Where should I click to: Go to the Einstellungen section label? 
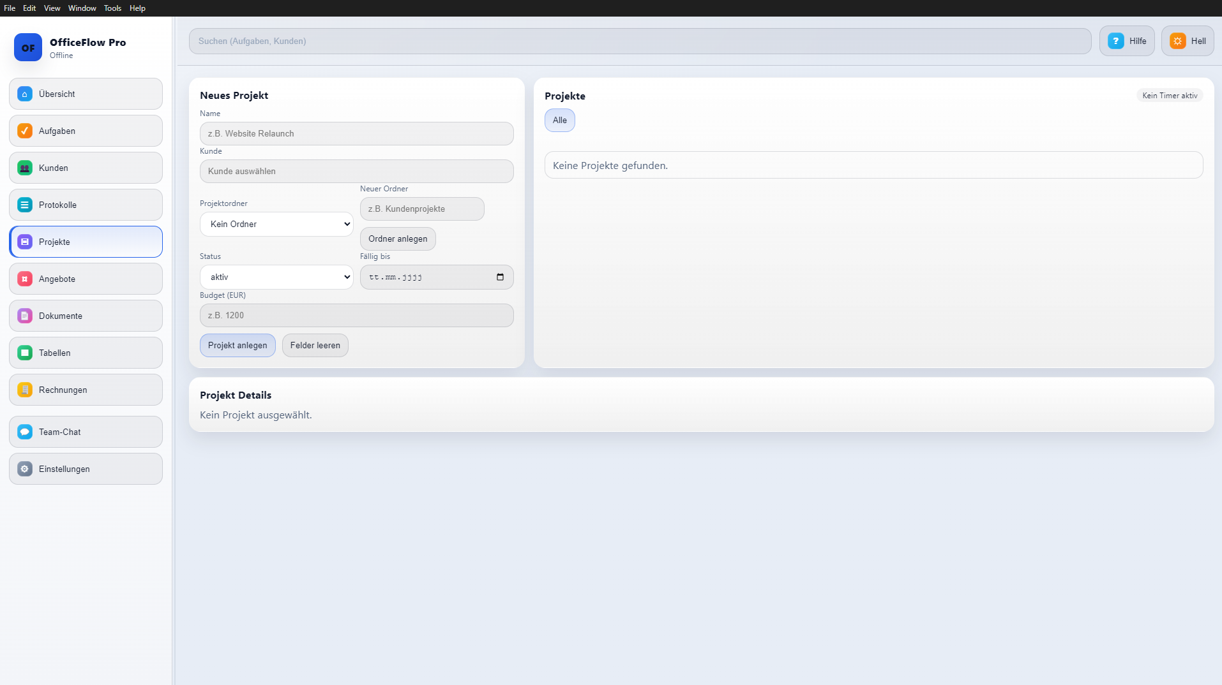pyautogui.click(x=64, y=469)
